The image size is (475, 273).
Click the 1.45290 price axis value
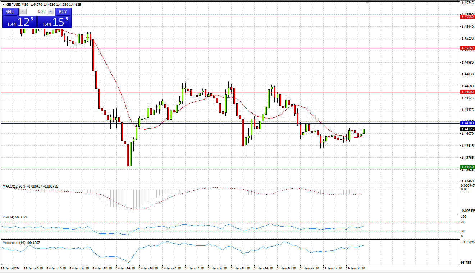pos(467,38)
